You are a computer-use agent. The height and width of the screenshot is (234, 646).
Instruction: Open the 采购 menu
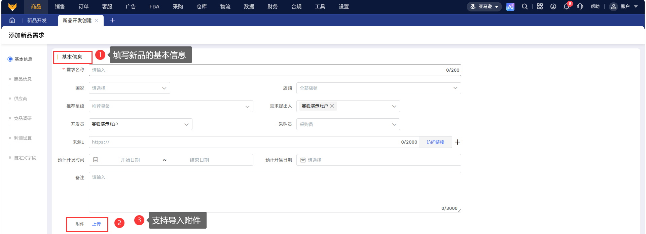tap(178, 7)
